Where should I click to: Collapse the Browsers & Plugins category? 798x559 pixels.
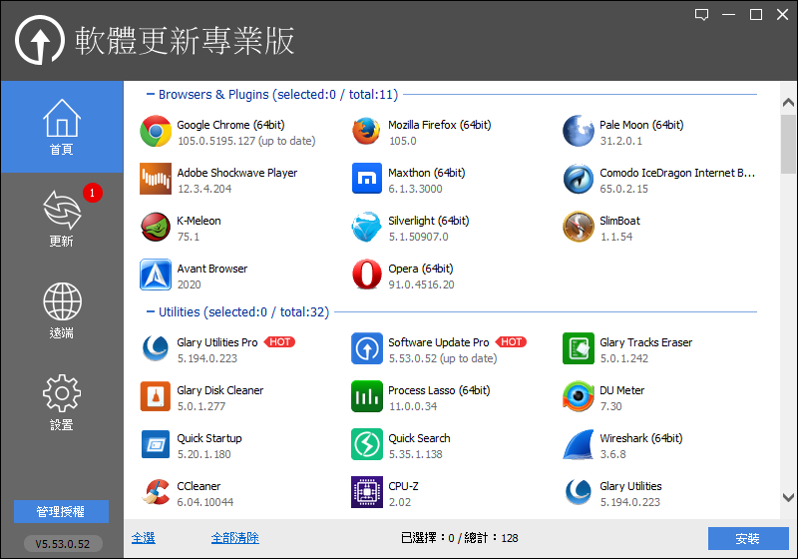tap(151, 94)
